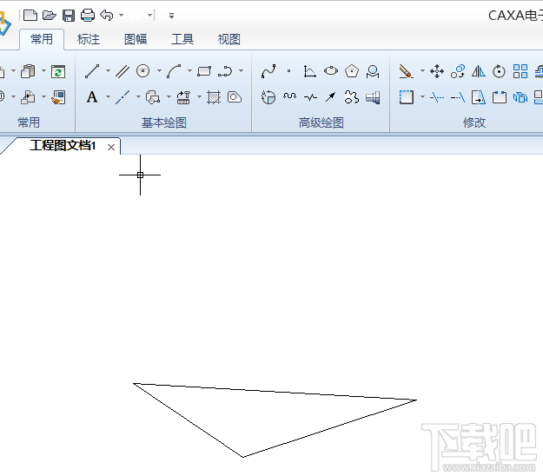Viewport: 543px width, 476px height.
Task: Select the Trim tool
Action: coord(437,97)
